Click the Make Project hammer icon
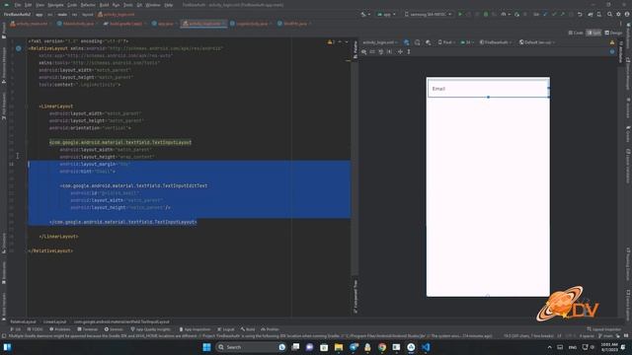Screen dimensions: 632x355 coord(363,15)
